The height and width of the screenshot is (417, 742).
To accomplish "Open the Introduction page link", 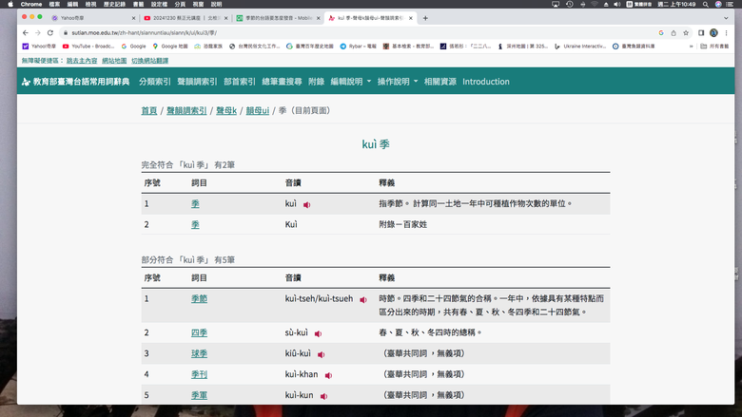I will click(x=486, y=82).
